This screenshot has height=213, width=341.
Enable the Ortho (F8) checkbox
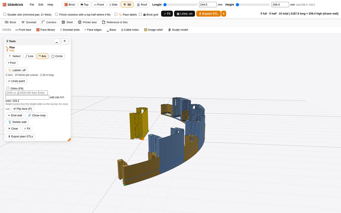[8, 88]
